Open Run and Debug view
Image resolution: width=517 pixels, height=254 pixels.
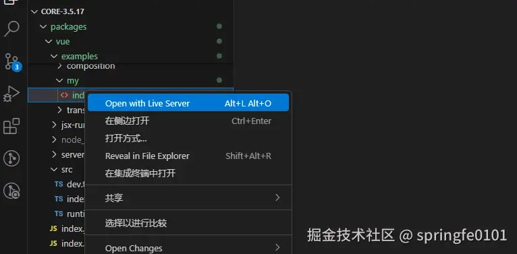tap(11, 94)
